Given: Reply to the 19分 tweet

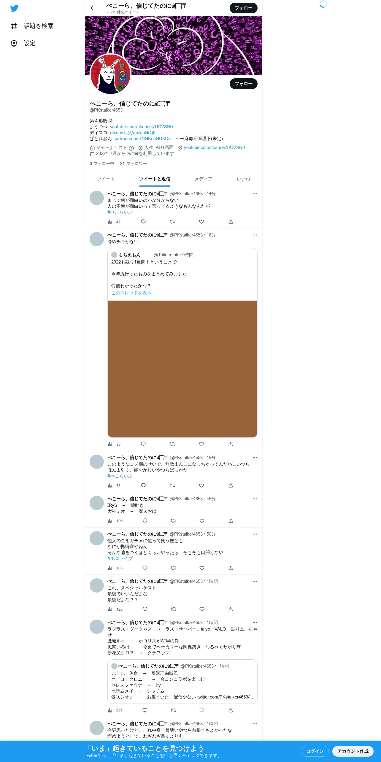Looking at the screenshot, I should coord(143,485).
